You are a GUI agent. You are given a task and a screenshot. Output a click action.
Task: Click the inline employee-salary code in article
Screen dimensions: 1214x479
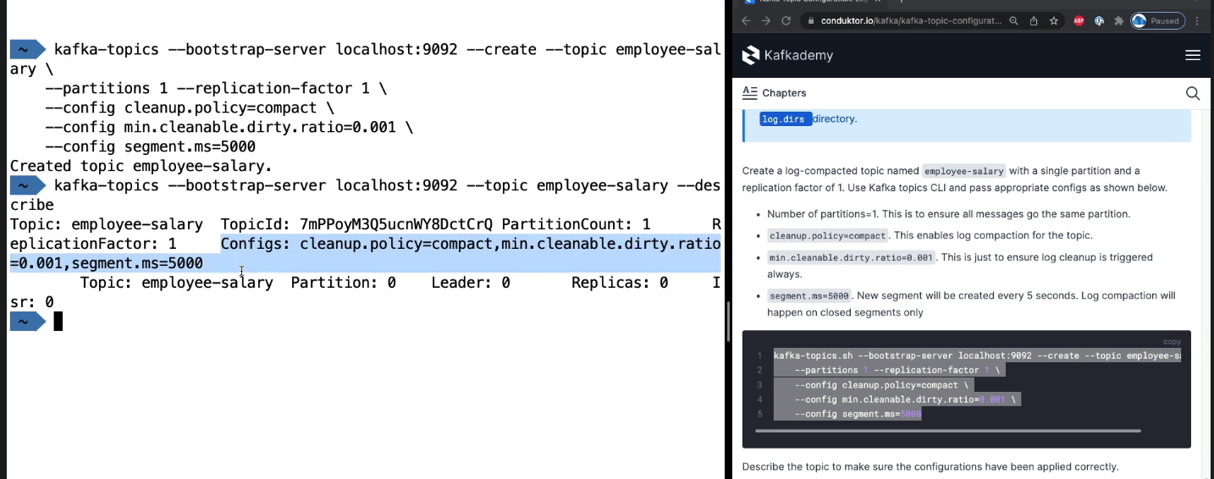tap(964, 171)
